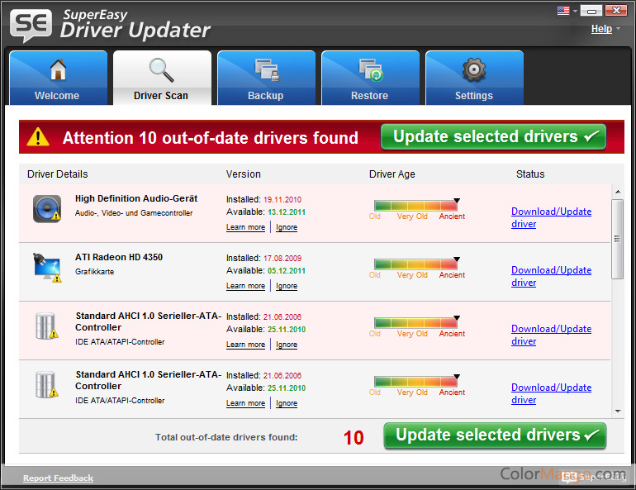Click the US flag language icon
This screenshot has width=636, height=490.
coord(563,11)
